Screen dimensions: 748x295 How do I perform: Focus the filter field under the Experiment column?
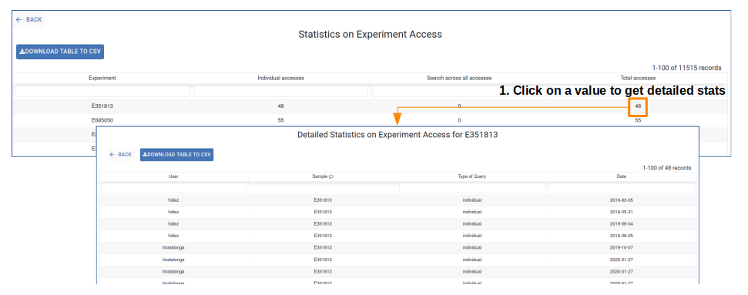pyautogui.click(x=102, y=91)
